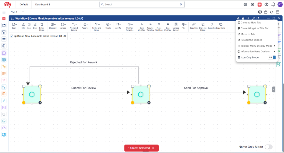Image resolution: width=284 pixels, height=153 pixels.
Task: Click the Subscribe bell icon in toolbar
Action: [x=212, y=25]
